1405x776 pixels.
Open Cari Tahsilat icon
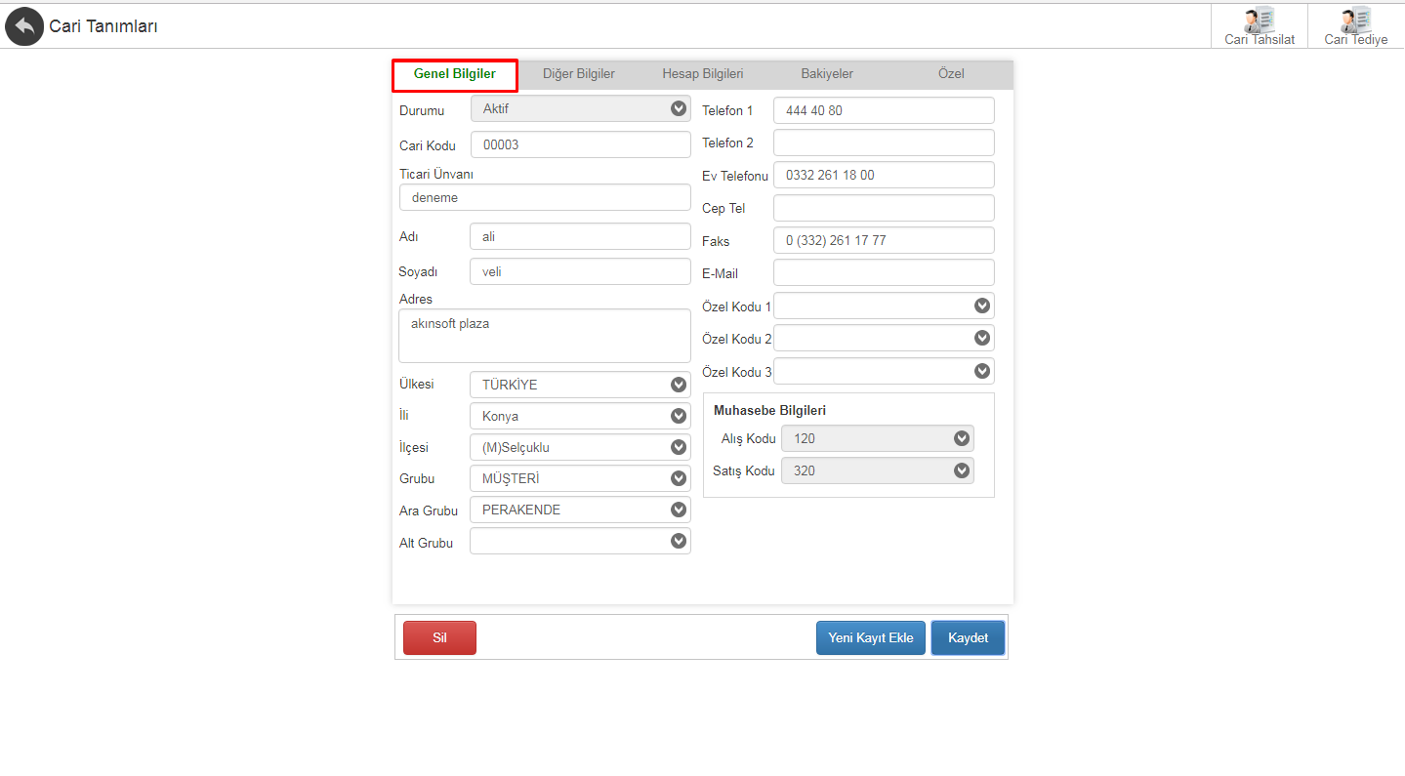pos(1260,26)
